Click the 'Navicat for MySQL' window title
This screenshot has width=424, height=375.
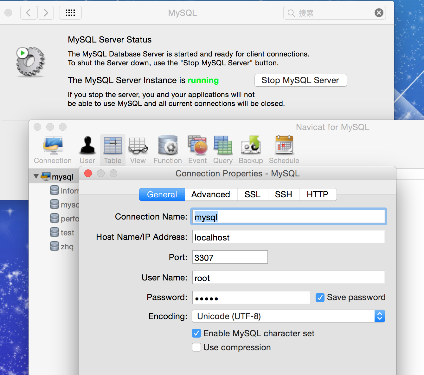332,127
